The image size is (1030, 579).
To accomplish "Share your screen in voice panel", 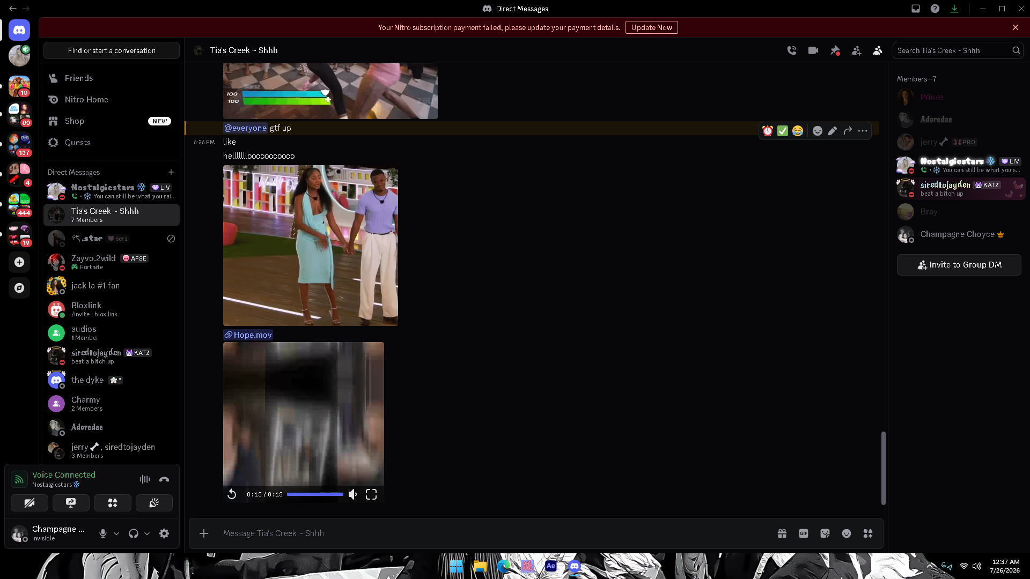I will point(71,503).
